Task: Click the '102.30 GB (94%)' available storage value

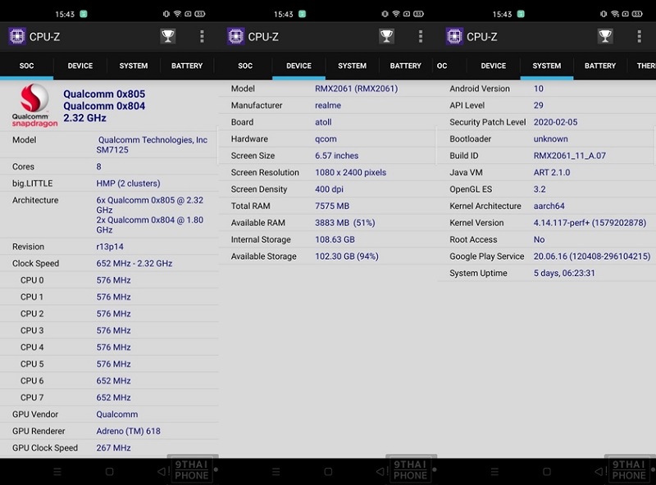Action: tap(347, 256)
